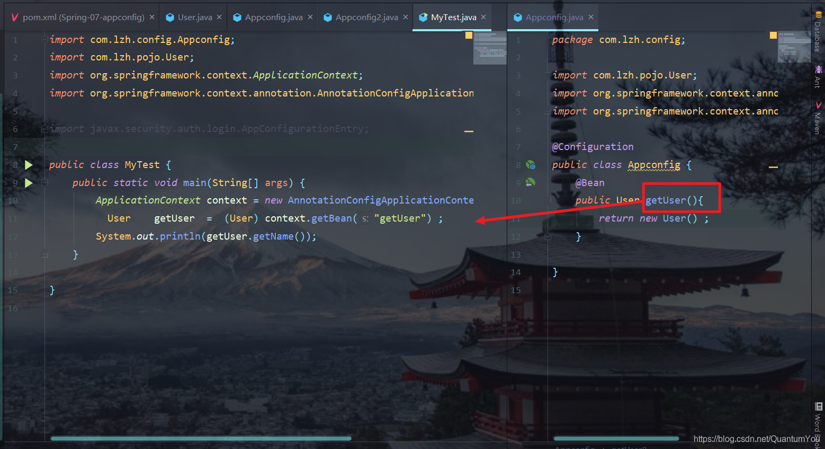
Task: Click warning indicator square in left editor
Action: click(x=469, y=36)
